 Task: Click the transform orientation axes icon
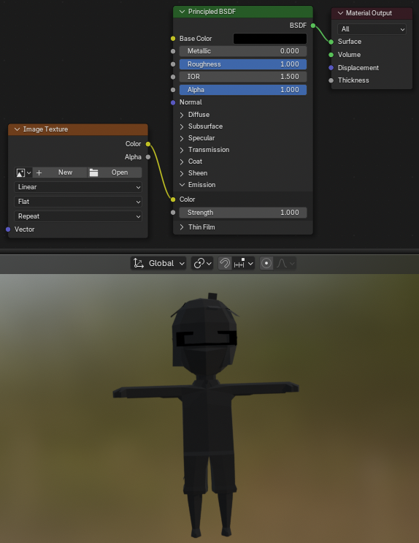point(139,263)
